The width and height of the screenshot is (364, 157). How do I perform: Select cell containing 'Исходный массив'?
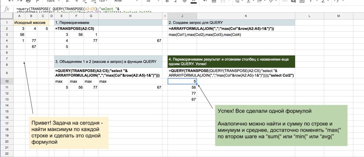31,23
